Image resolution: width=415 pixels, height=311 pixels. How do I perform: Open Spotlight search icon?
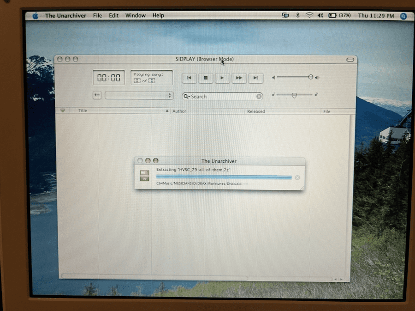(x=403, y=16)
